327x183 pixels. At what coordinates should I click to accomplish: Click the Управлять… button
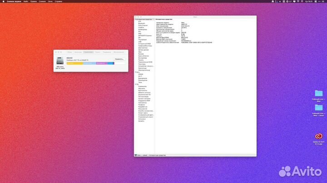[x=119, y=59]
